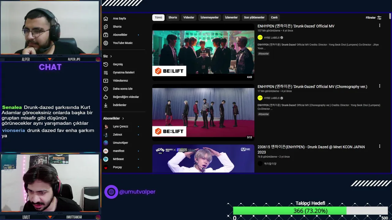Click chat username Senalea

coord(12,107)
